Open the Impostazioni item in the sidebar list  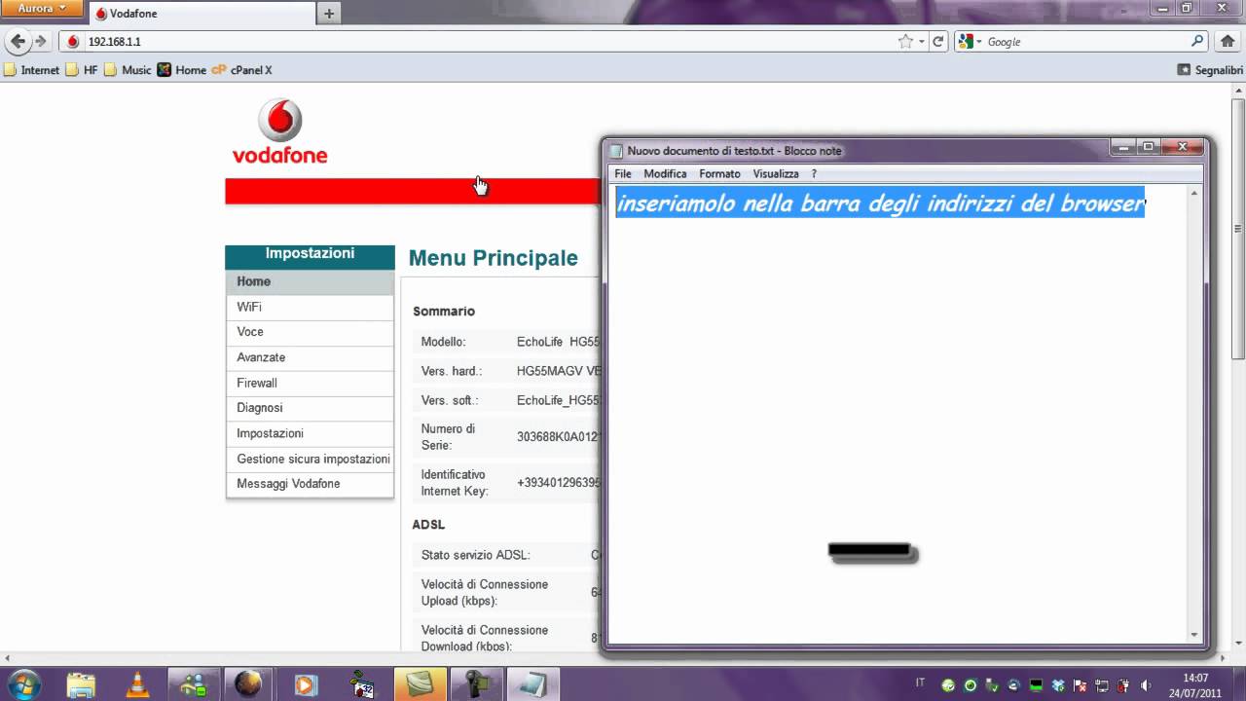point(310,433)
